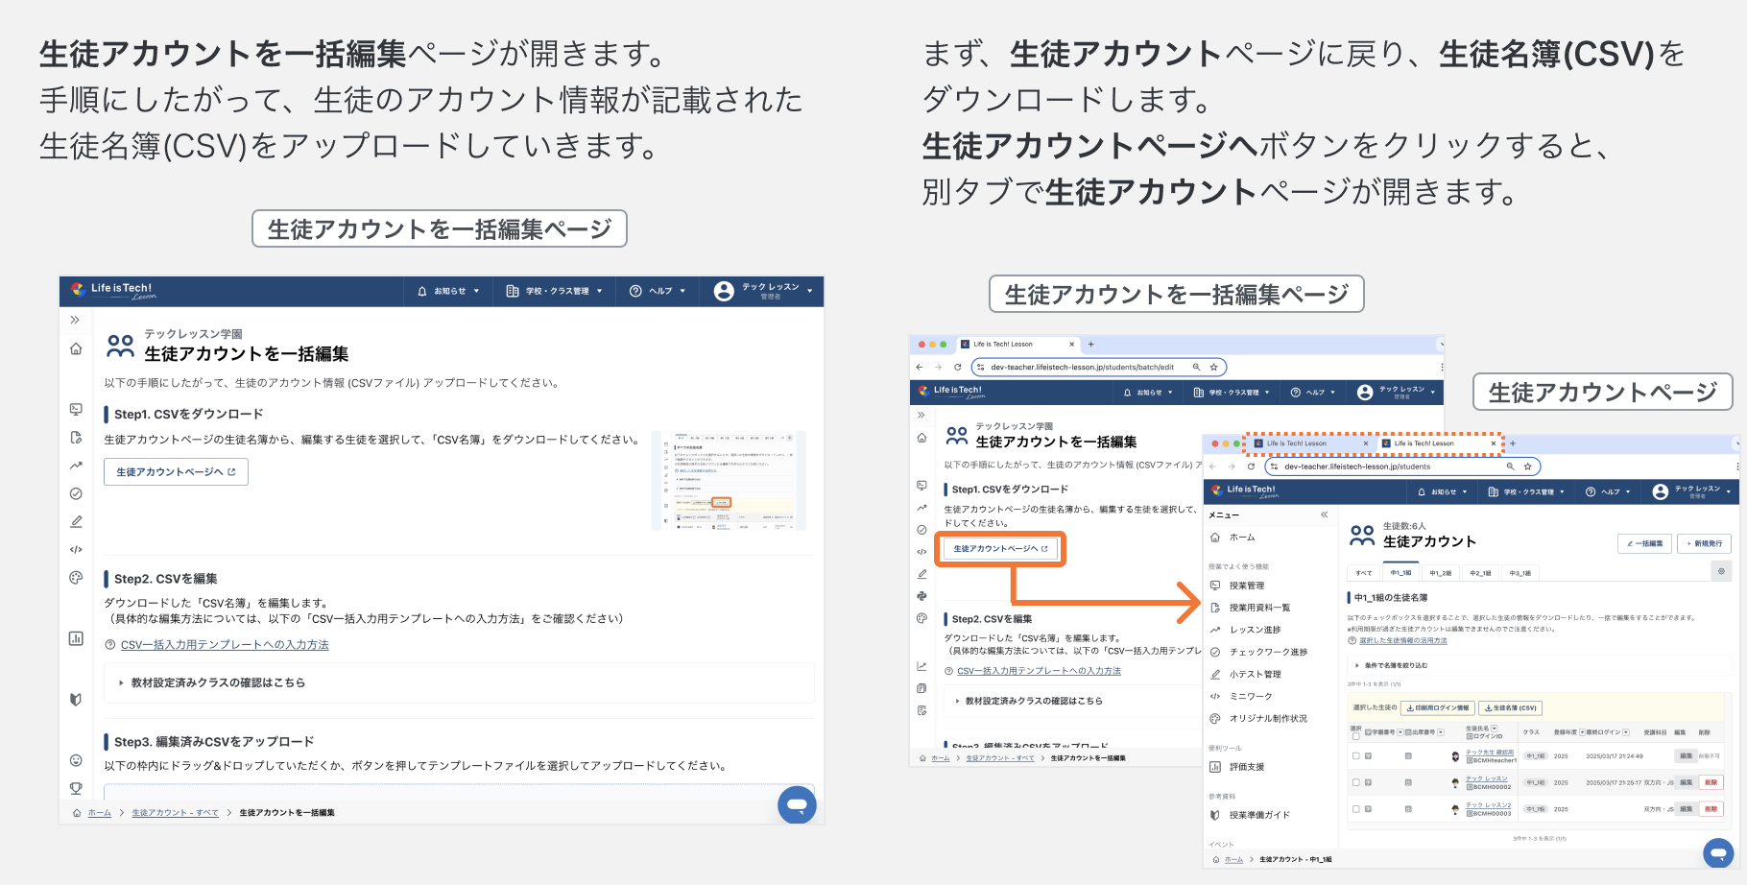Open the CSV一括入力用テンプレートへの入力方法 link in left screenshot
The height and width of the screenshot is (885, 1747).
tap(225, 645)
